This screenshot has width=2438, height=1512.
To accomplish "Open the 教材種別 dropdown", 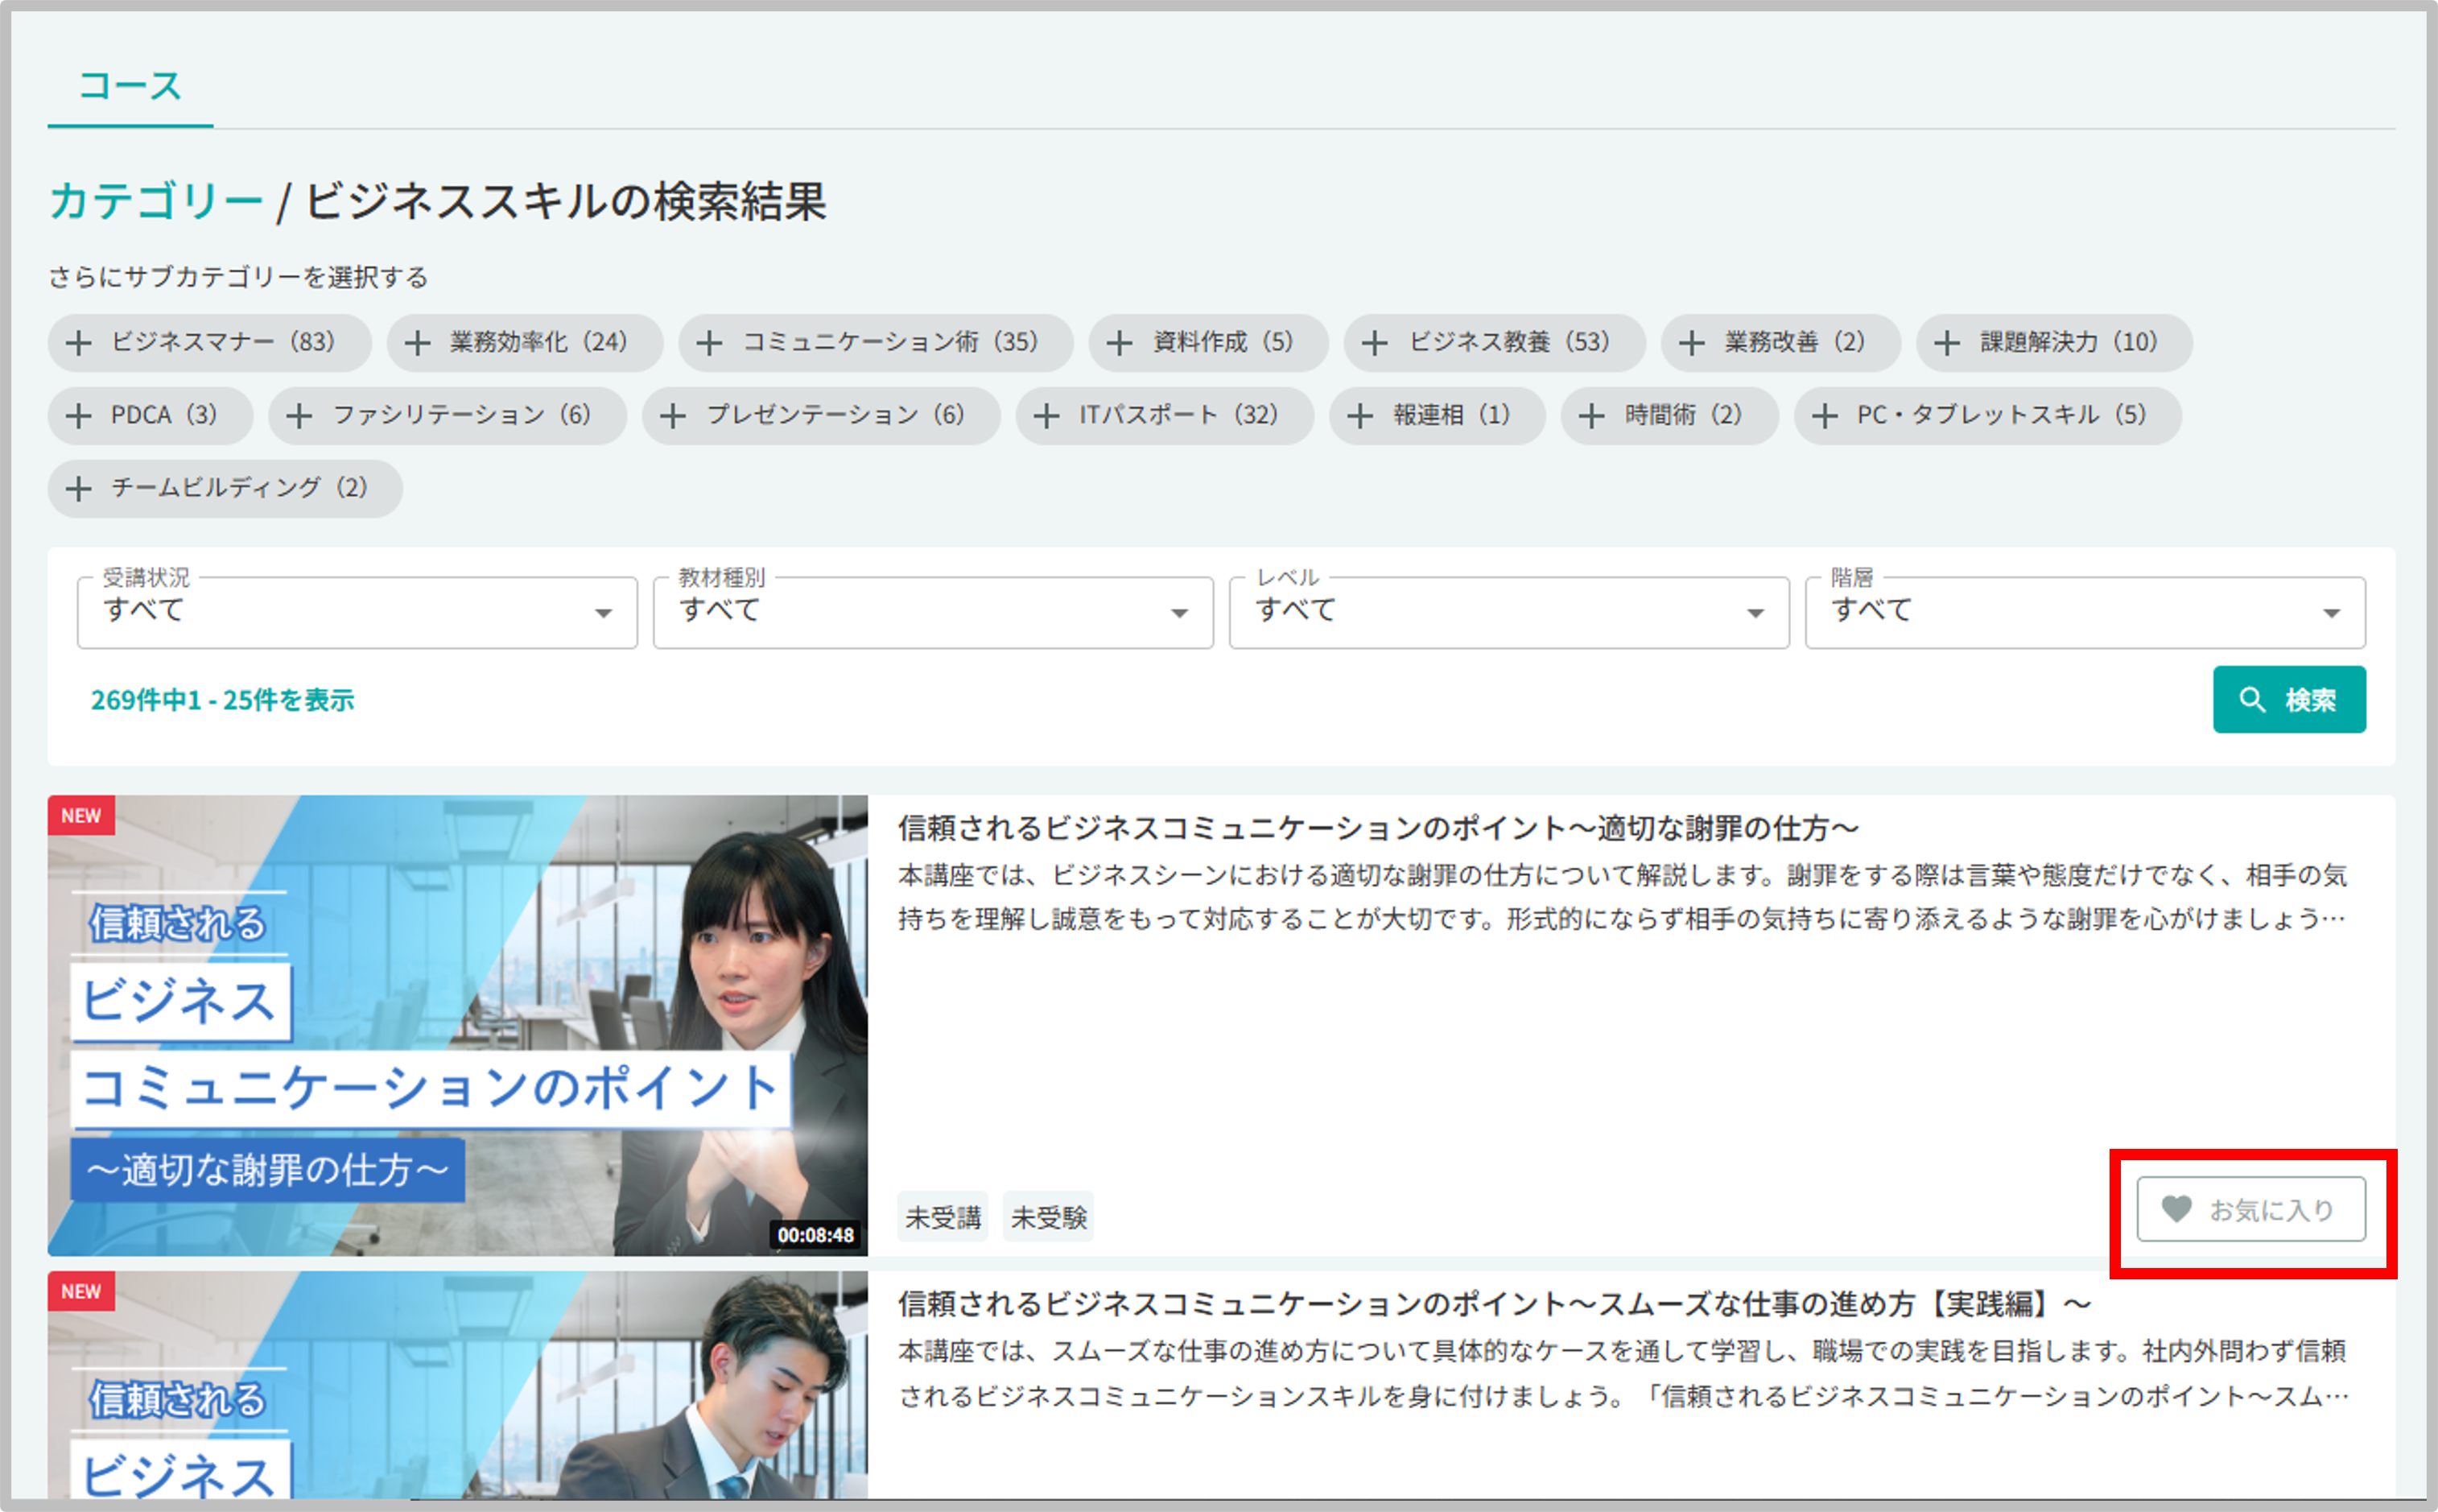I will tap(933, 612).
